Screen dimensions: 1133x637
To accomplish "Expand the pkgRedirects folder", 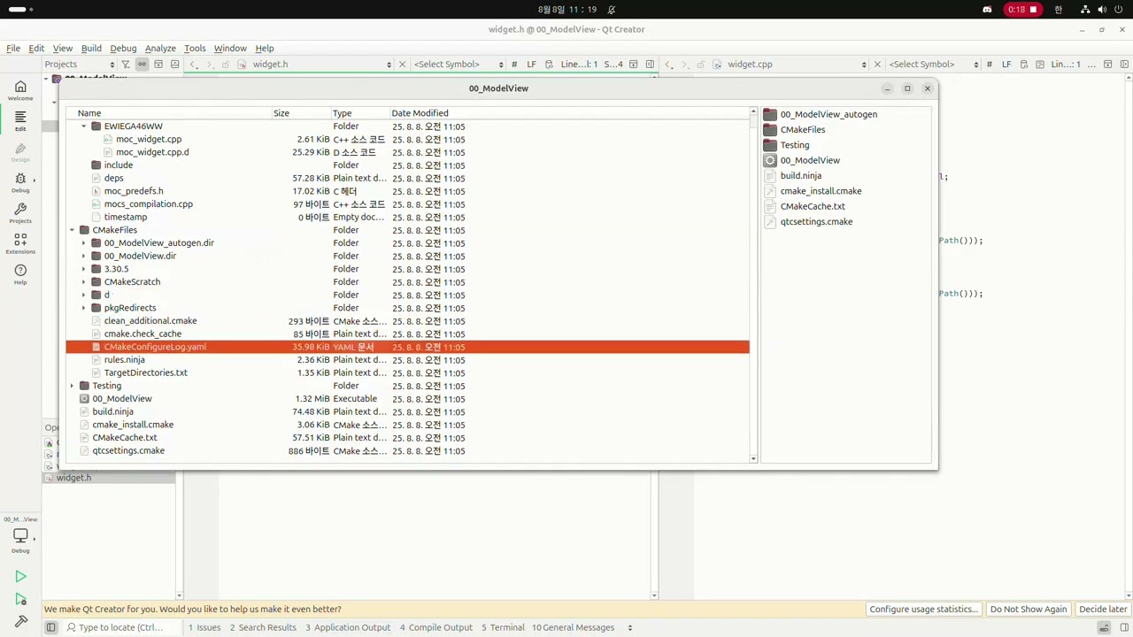I will pyautogui.click(x=84, y=308).
